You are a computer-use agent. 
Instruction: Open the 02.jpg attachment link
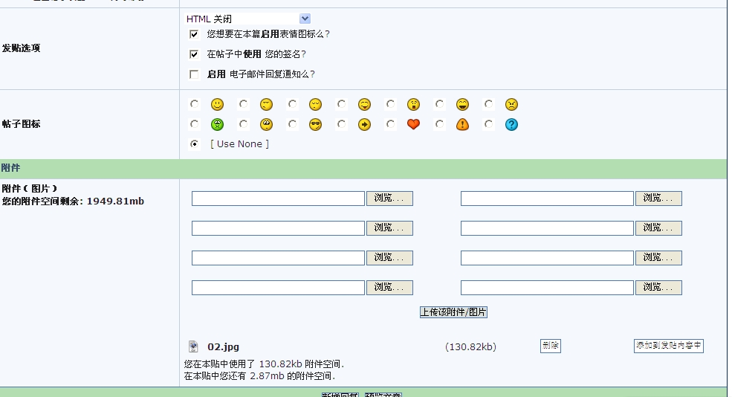click(223, 347)
